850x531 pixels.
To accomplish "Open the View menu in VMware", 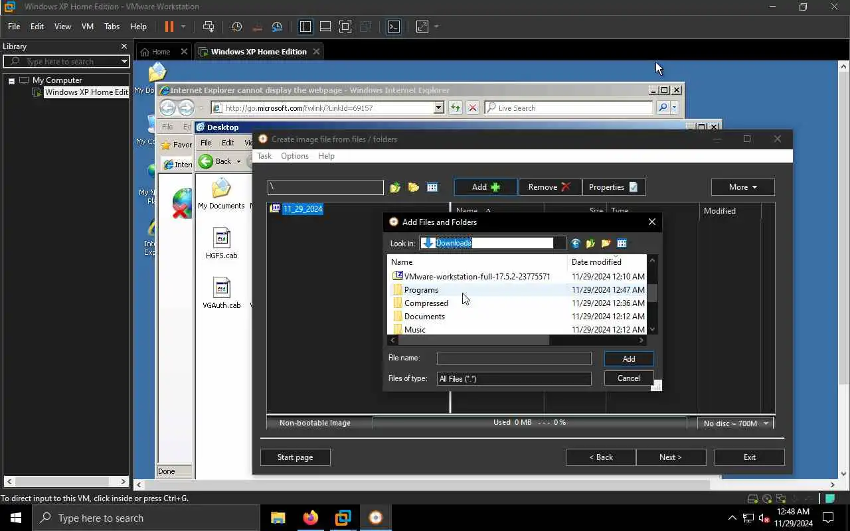I will pyautogui.click(x=62, y=27).
